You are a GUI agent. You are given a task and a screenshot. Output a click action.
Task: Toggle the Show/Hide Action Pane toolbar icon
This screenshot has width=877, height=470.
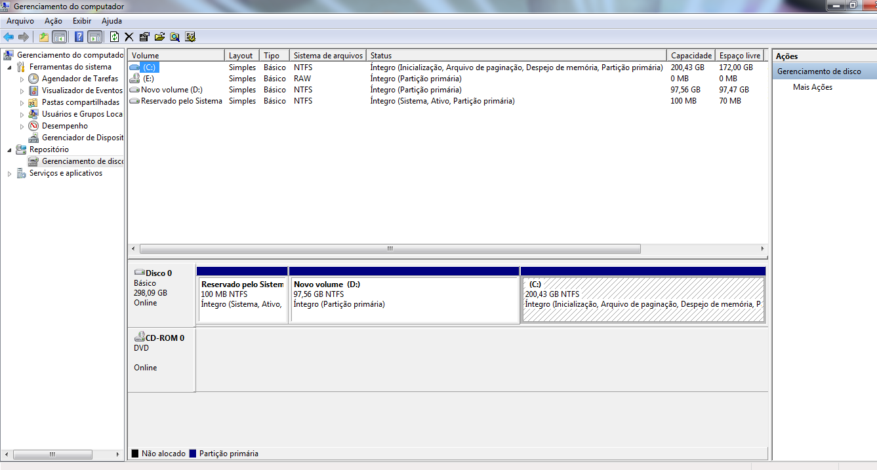[x=94, y=37]
